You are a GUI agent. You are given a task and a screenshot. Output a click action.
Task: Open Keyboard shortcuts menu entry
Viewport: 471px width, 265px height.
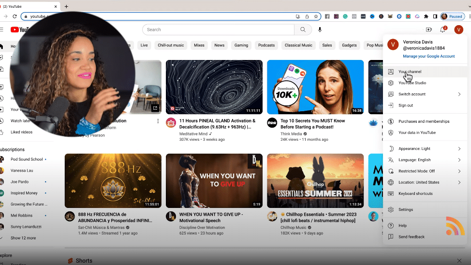click(x=425, y=194)
